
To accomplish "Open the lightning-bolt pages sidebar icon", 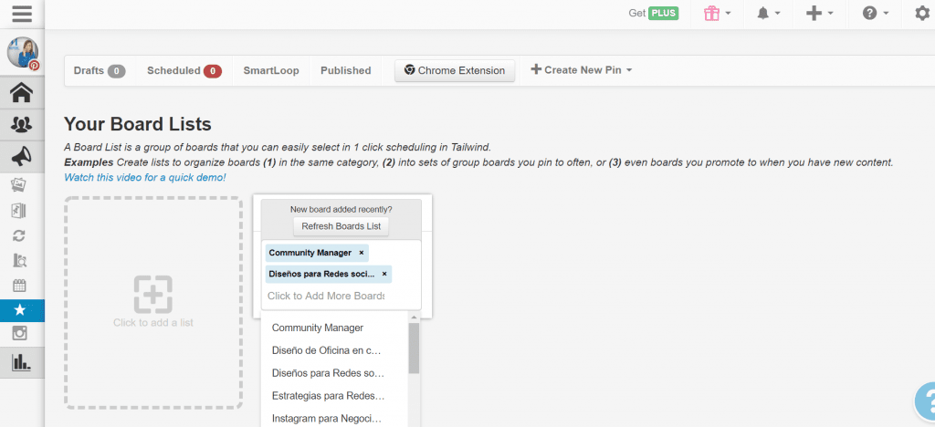I will [x=19, y=210].
